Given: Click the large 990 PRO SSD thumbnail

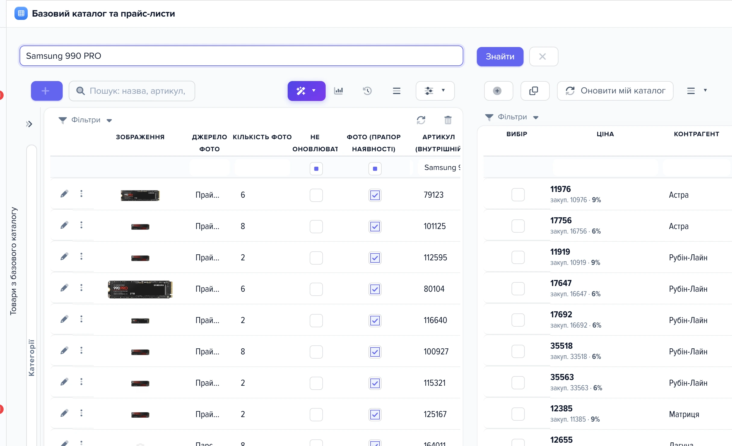Looking at the screenshot, I should coord(140,289).
